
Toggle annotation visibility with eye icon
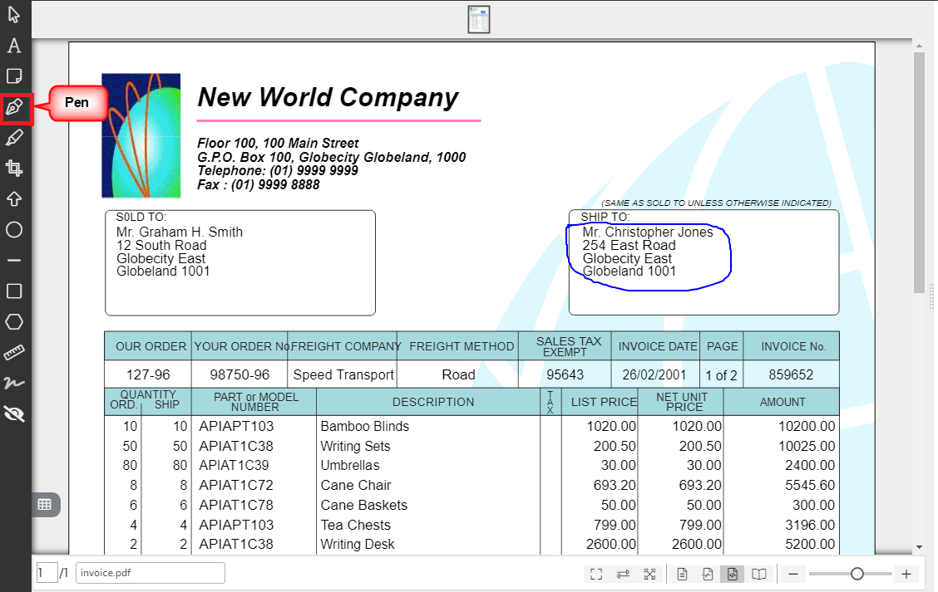pos(14,414)
